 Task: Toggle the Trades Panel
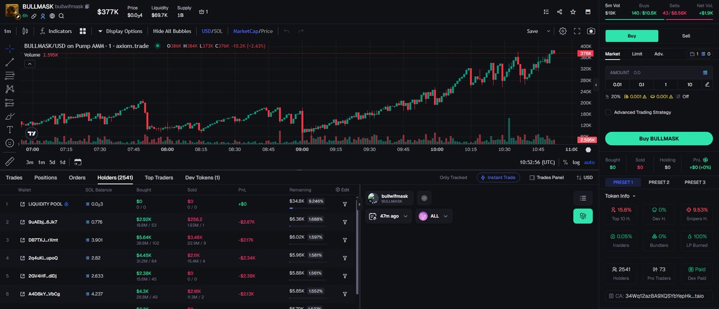point(546,177)
